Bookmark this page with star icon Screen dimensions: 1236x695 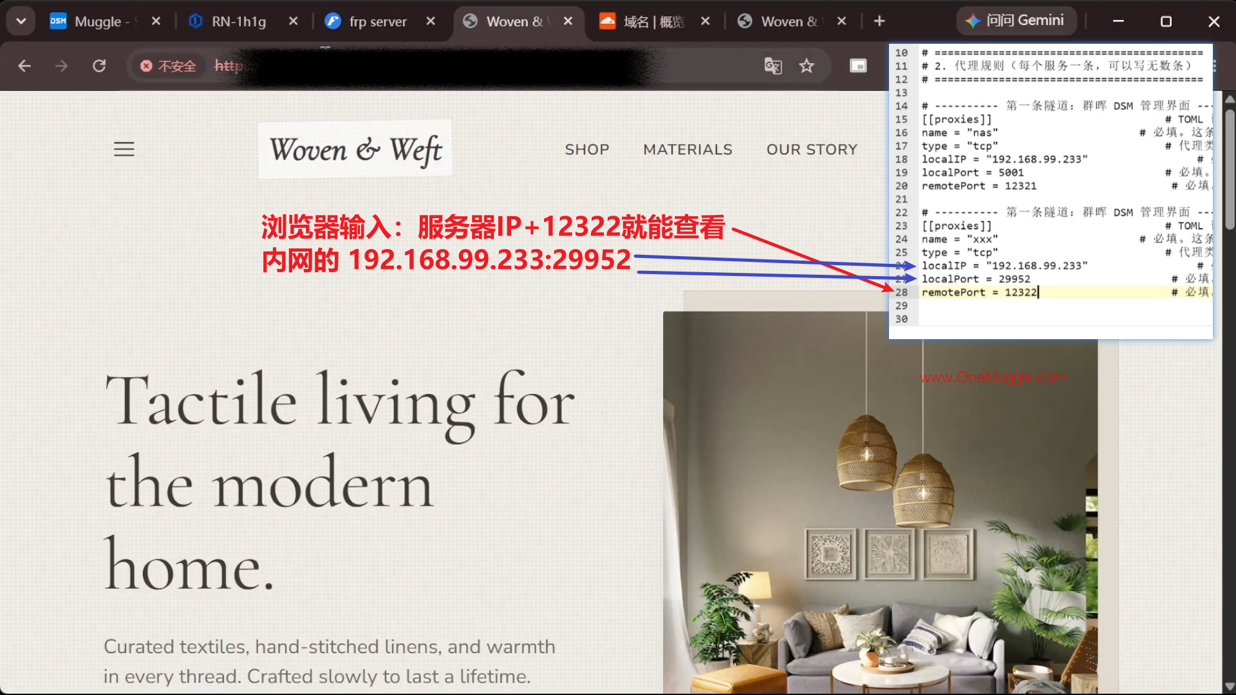click(807, 66)
